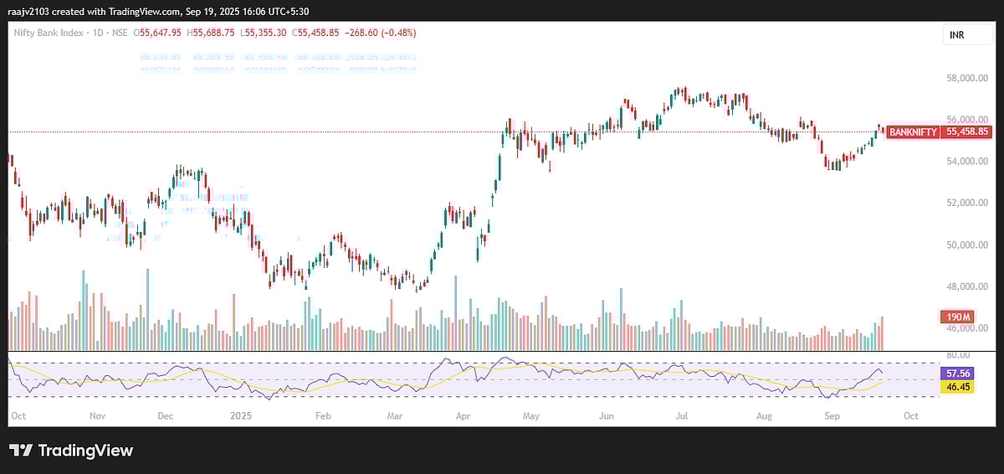Click the current price label 55,458.85

tap(967, 132)
